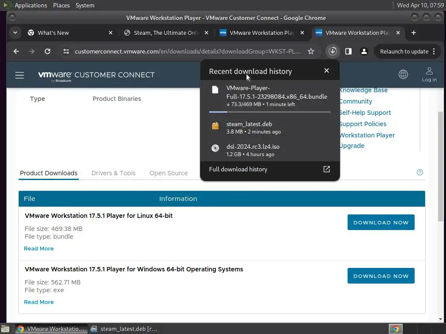The height and width of the screenshot is (334, 446).
Task: Select the Open Source tab
Action: pos(169,173)
